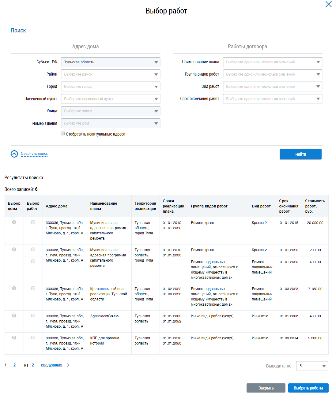Click the Выбрать работы button
332x395 pixels.
pos(308,388)
